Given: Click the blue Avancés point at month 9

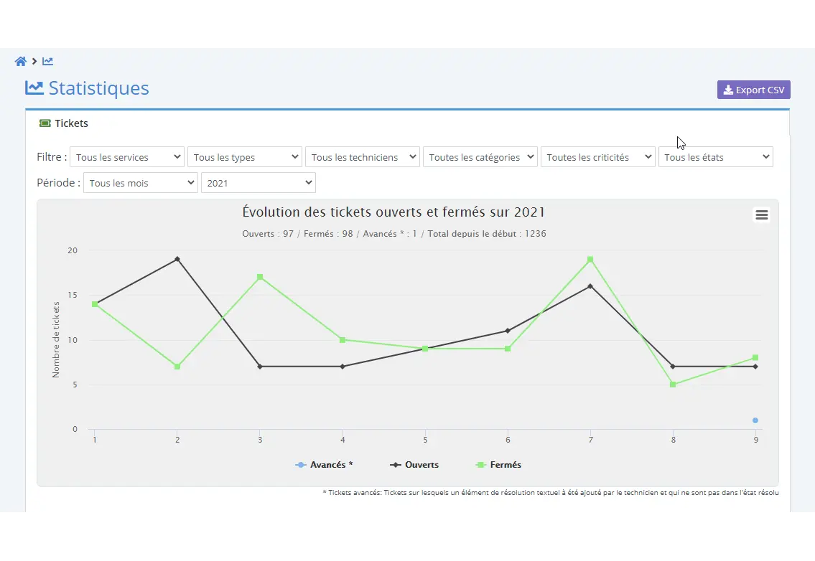Looking at the screenshot, I should 755,420.
